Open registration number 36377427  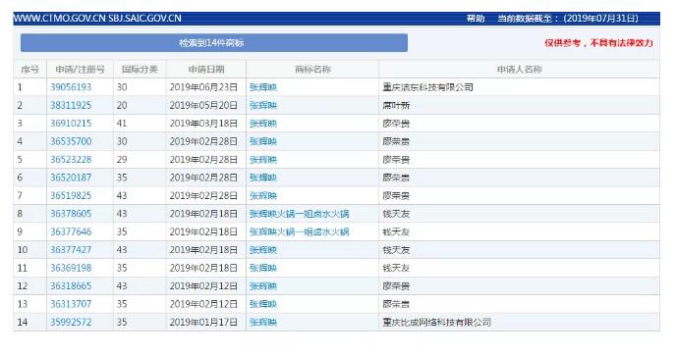71,250
